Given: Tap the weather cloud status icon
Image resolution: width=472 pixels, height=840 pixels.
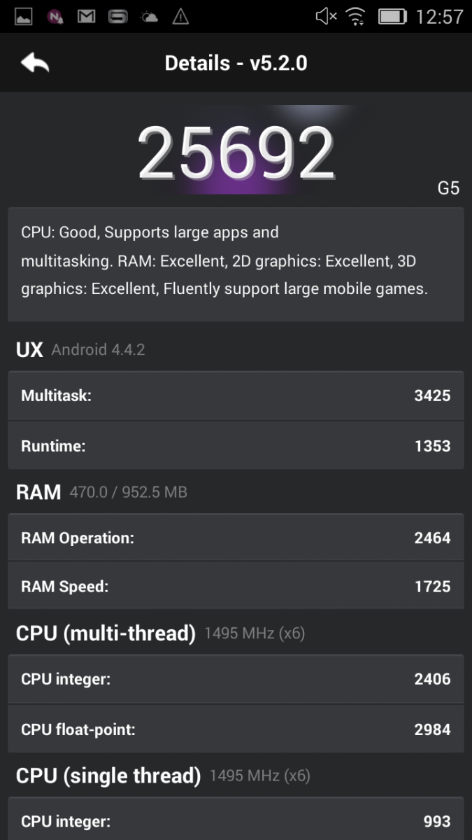Looking at the screenshot, I should pyautogui.click(x=149, y=16).
